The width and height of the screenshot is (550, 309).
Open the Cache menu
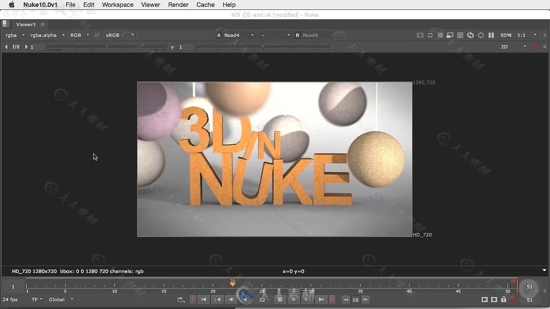205,5
